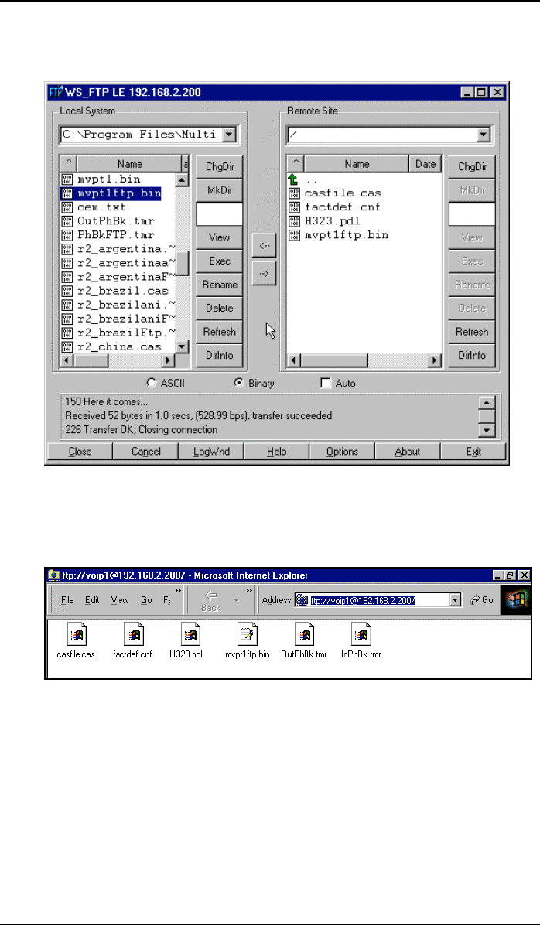Click local Exec button
540x925 pixels.
(x=220, y=261)
